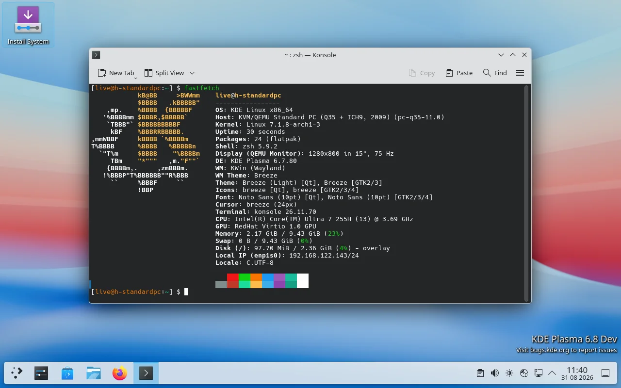The width and height of the screenshot is (621, 388).
Task: Click the "~ : zsh — Konsole" window title
Action: [x=310, y=55]
